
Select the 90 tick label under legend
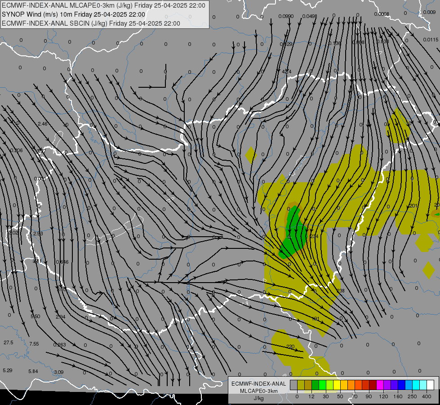point(369,396)
